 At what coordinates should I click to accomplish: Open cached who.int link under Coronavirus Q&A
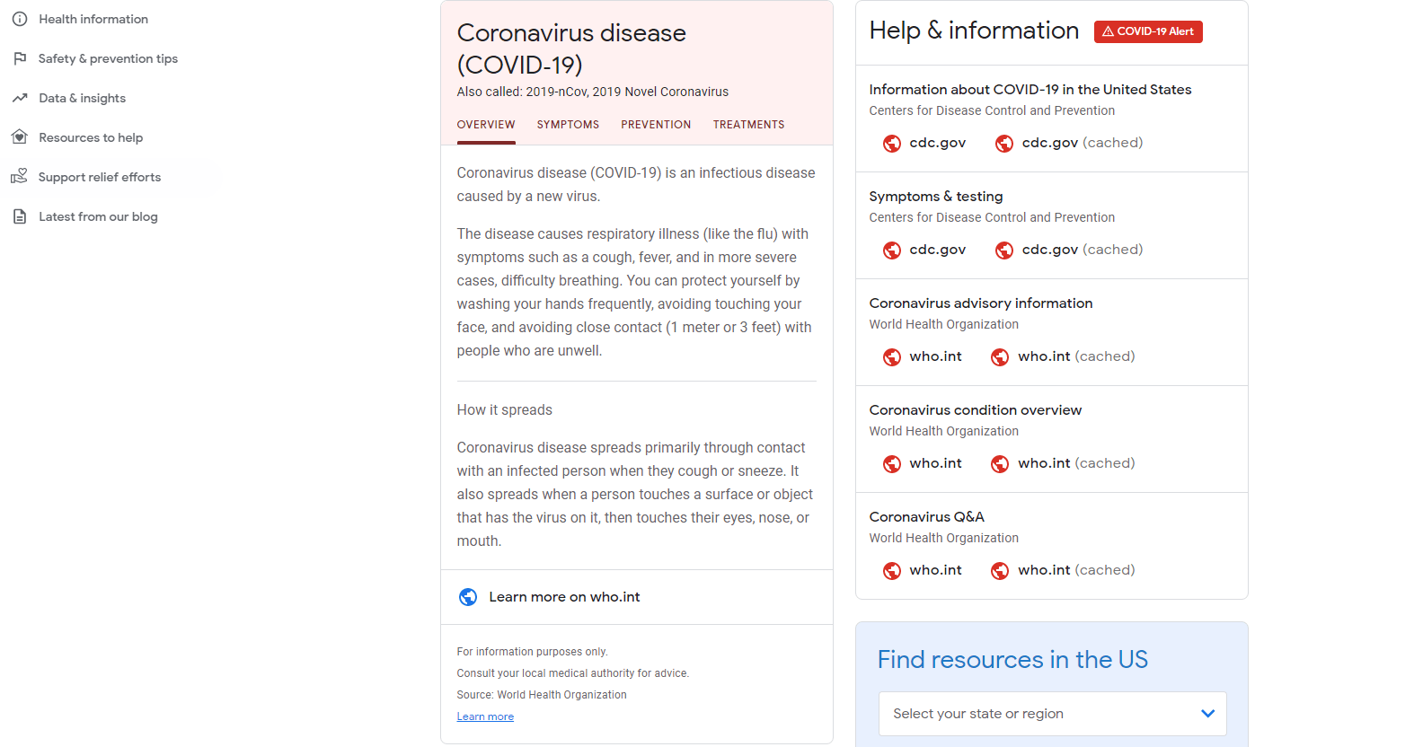(x=1075, y=570)
